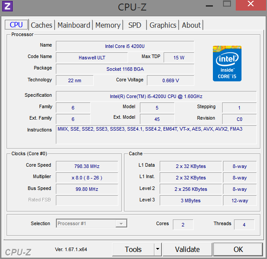Click the Stepping value 1
This screenshot has height=259, width=267.
(239, 108)
